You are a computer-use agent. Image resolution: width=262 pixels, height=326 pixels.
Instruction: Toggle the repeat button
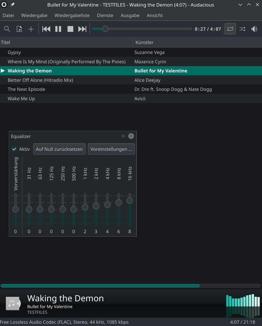[x=230, y=29]
